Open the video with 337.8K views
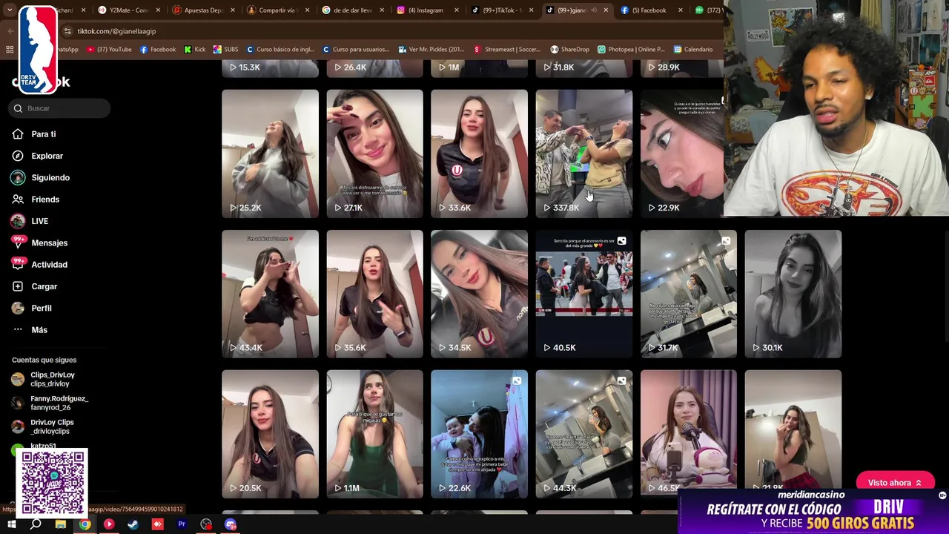 pyautogui.click(x=584, y=154)
